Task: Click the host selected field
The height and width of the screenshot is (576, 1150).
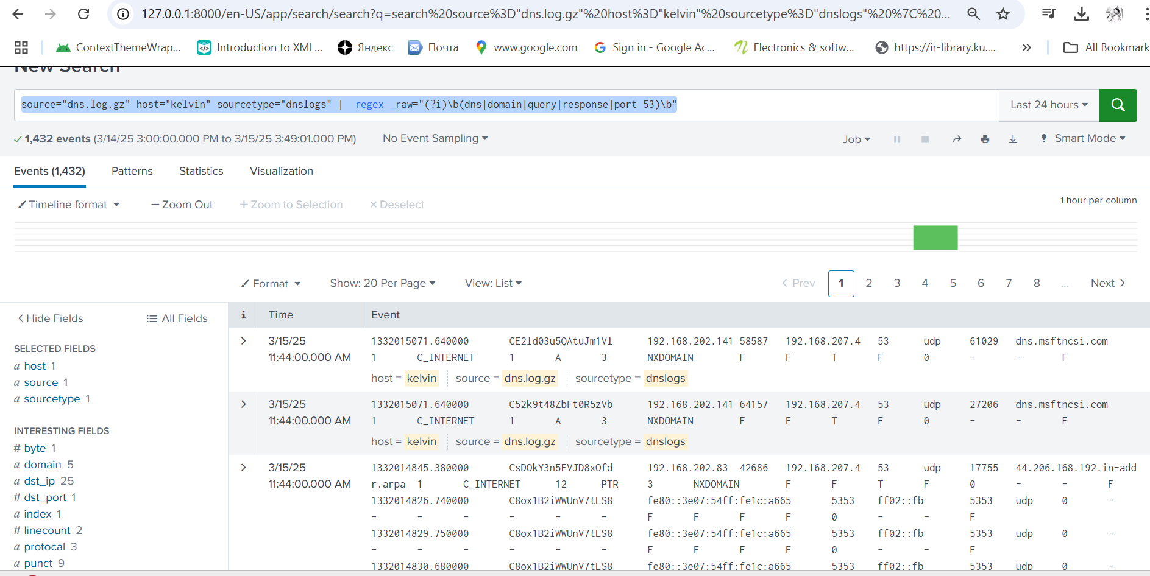Action: 35,366
